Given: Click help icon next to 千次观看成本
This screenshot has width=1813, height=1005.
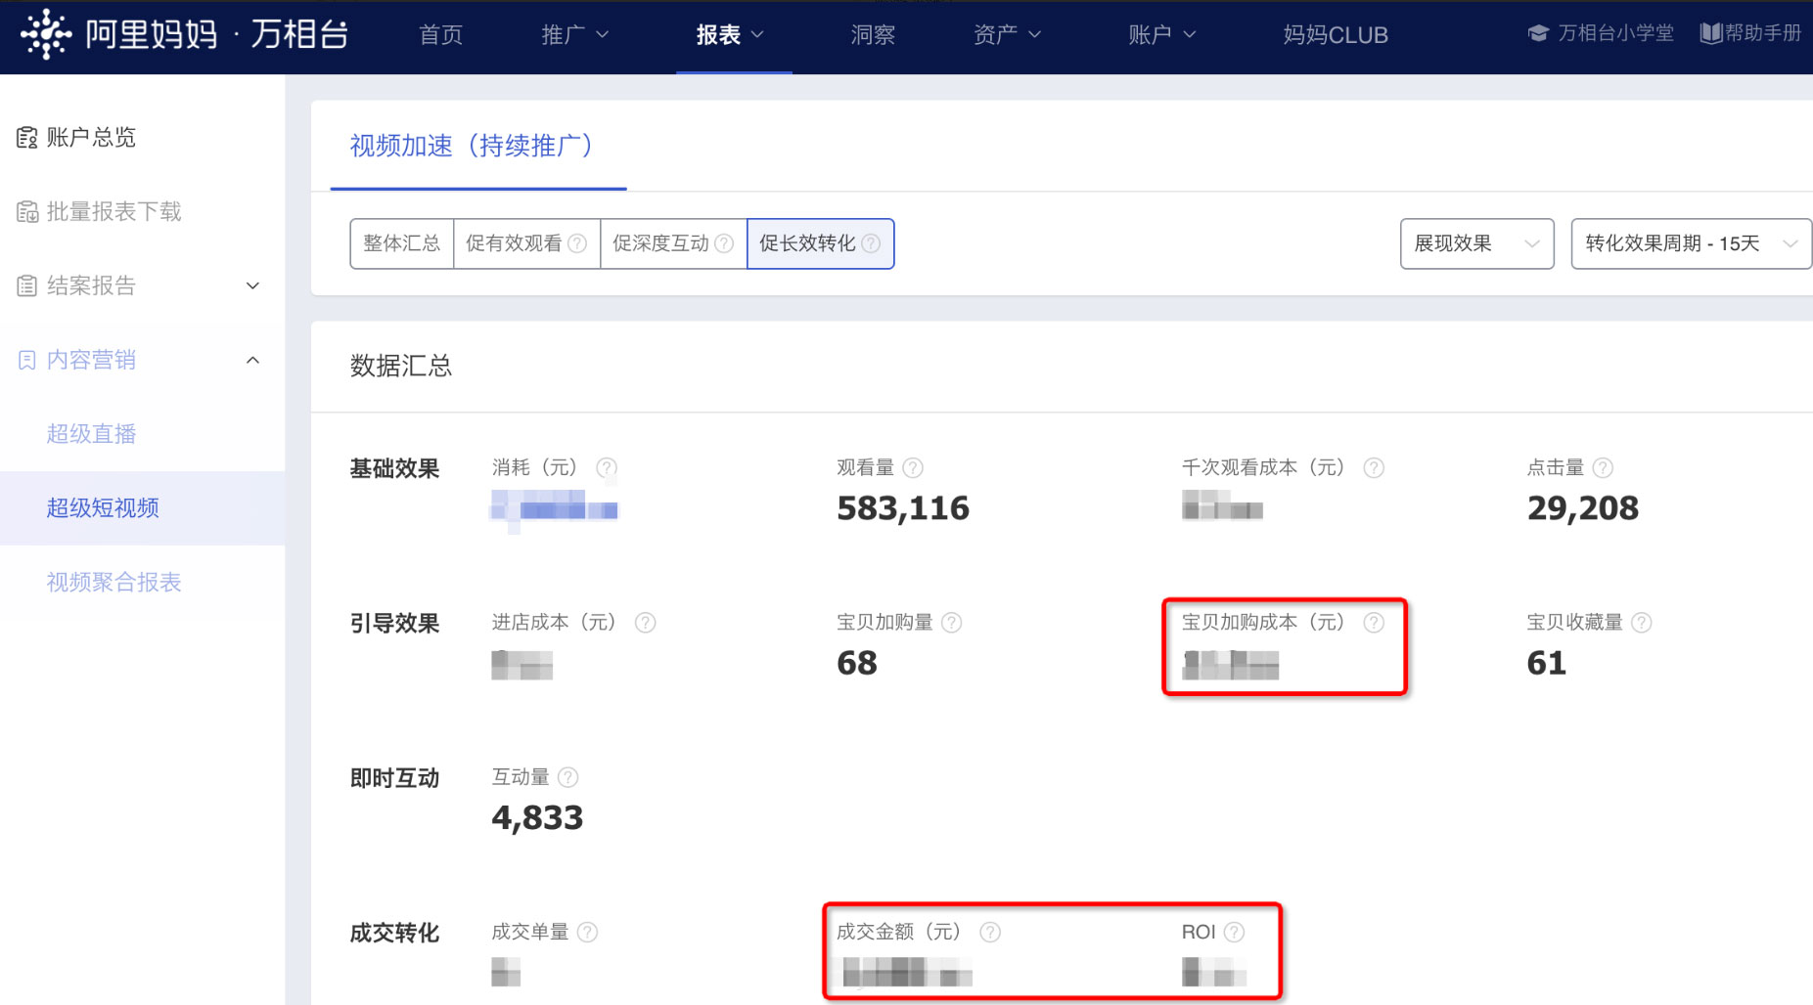Looking at the screenshot, I should pyautogui.click(x=1374, y=467).
